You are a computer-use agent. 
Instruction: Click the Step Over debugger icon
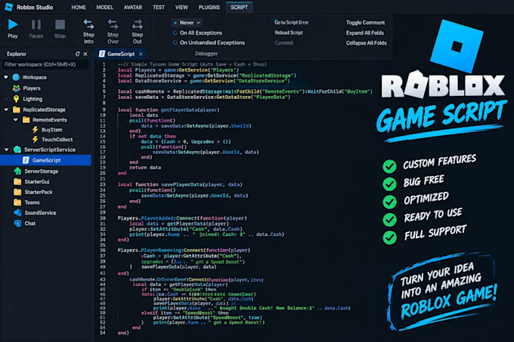(113, 24)
